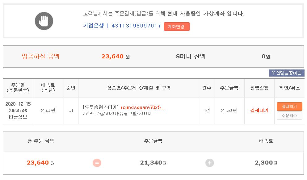307x180 pixels.
Task: Click the S머니 잔액 label
Action: tap(191, 56)
